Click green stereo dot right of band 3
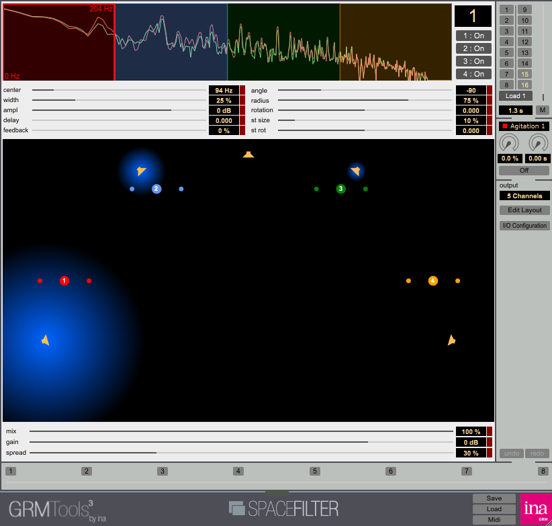Screen dimensions: 552x526 365,189
